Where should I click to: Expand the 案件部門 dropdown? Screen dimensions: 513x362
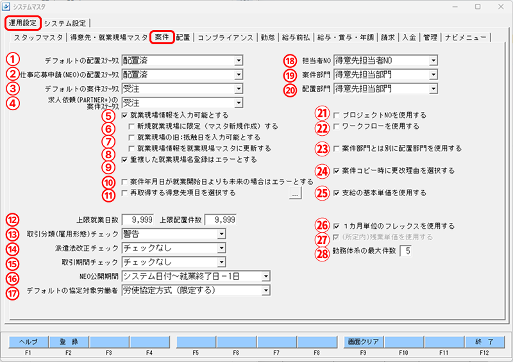pyautogui.click(x=433, y=74)
